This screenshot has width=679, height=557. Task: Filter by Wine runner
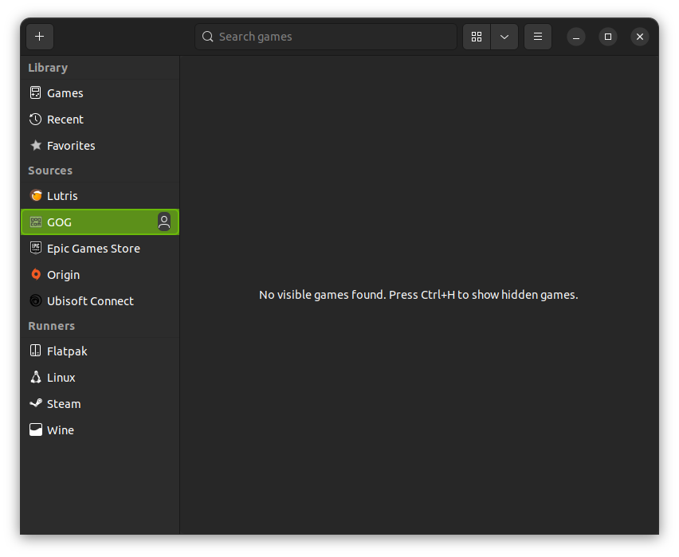[x=100, y=430]
